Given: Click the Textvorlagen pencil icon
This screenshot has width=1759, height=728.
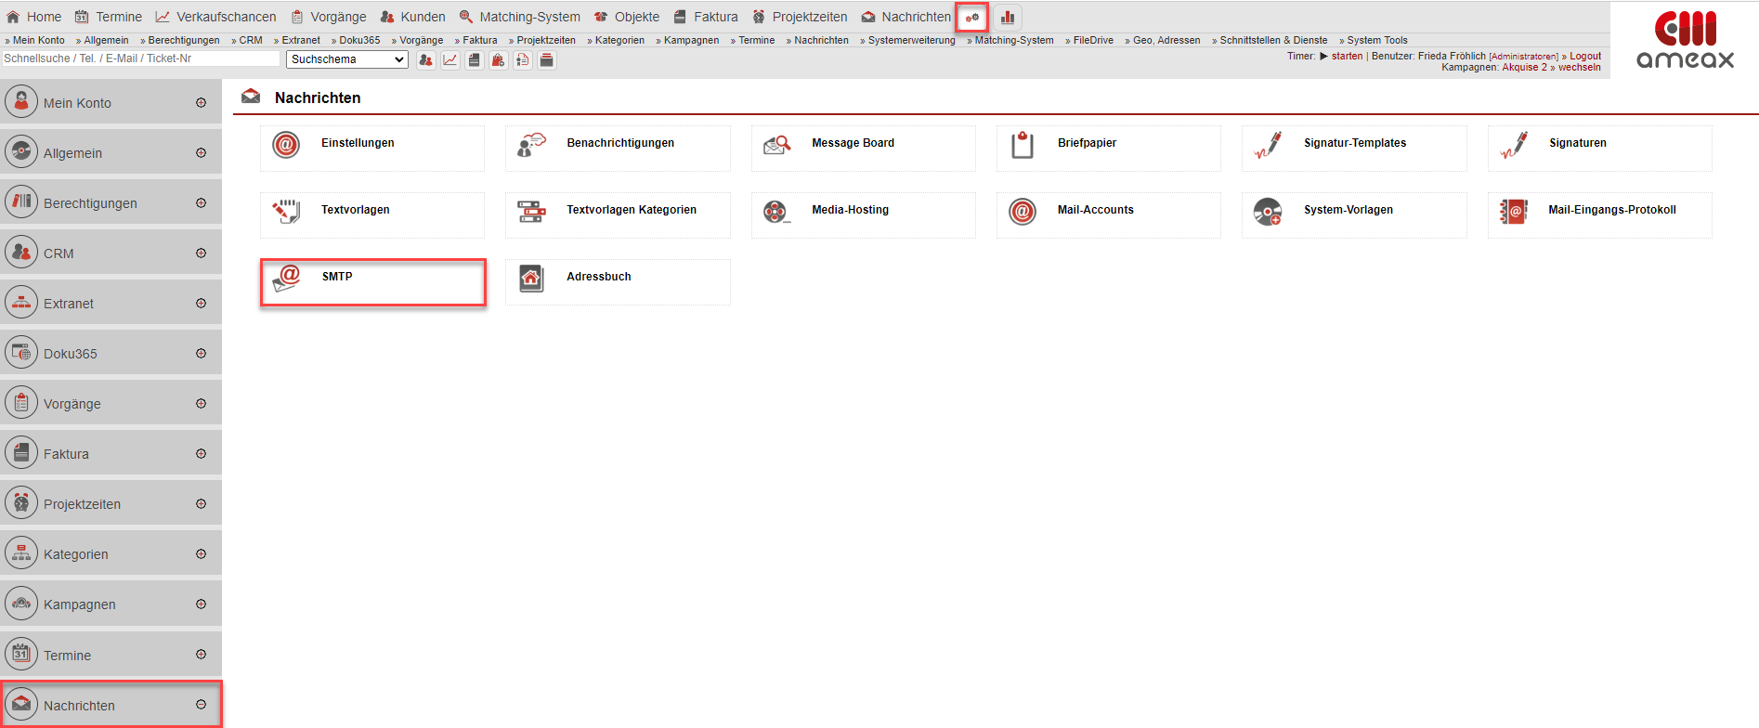Looking at the screenshot, I should coord(286,212).
